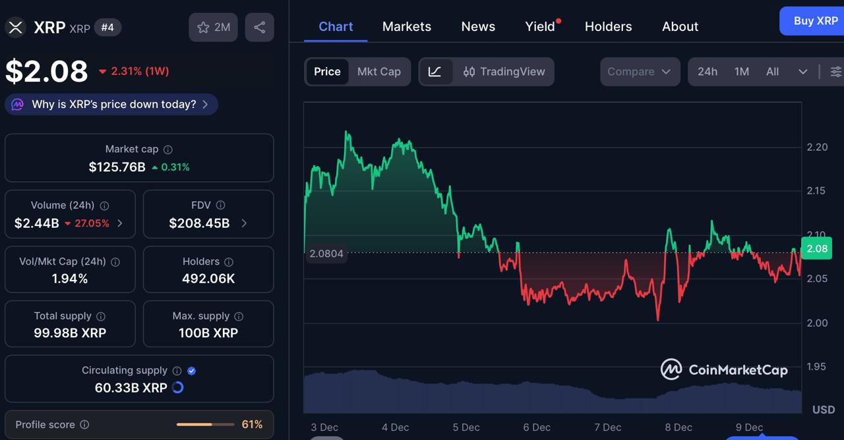The image size is (844, 440).
Task: Open 'Why is XRP's price down today?' link
Action: 111,104
